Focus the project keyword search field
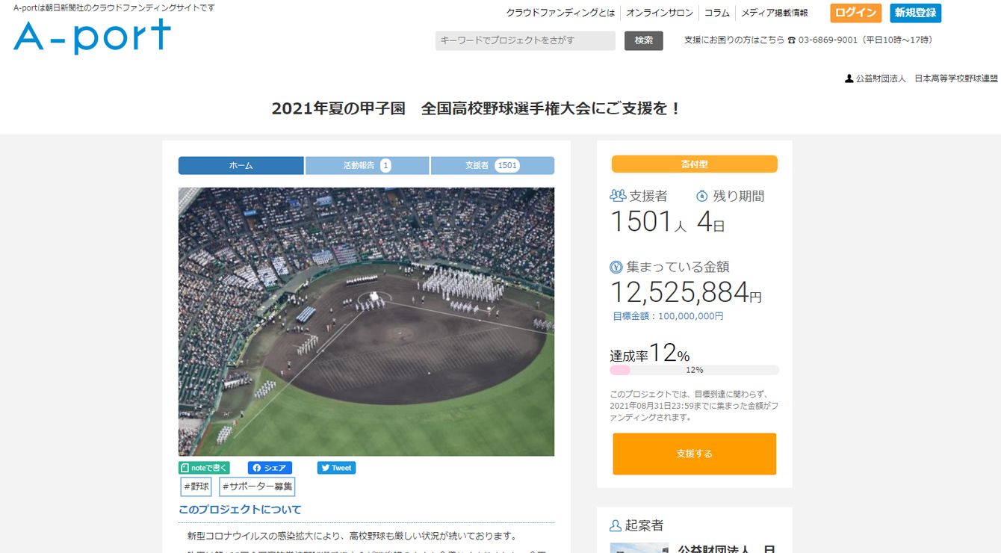 525,40
